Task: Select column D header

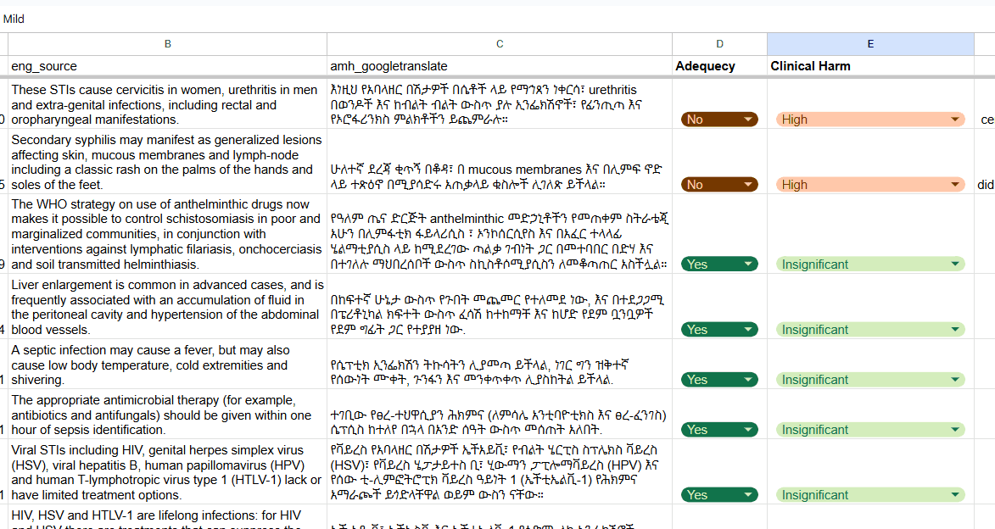Action: pos(719,44)
